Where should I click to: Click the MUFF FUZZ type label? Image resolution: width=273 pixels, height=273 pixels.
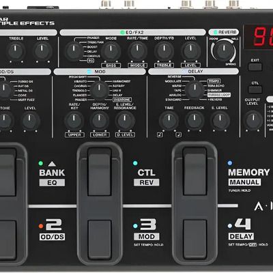[x=26, y=100]
